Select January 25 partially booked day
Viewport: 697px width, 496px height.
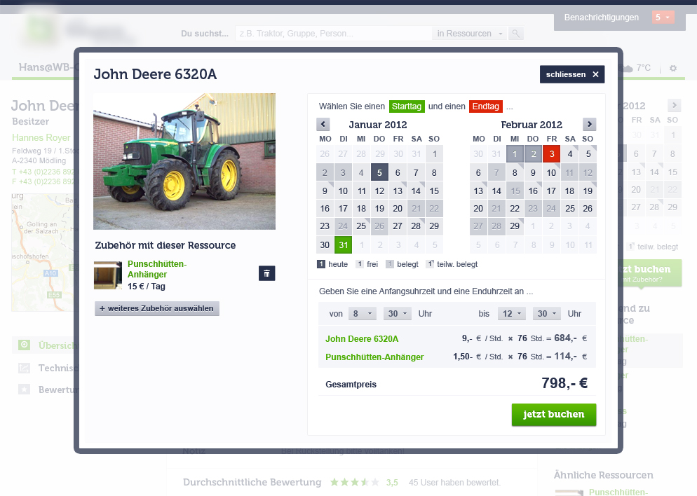tap(361, 226)
